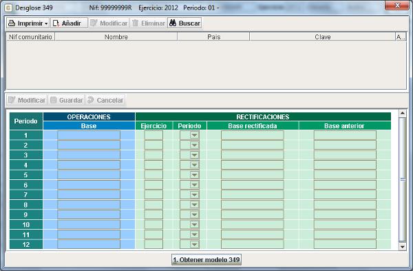The width and height of the screenshot is (413, 271).
Task: Click the Guardar button
Action: click(66, 100)
